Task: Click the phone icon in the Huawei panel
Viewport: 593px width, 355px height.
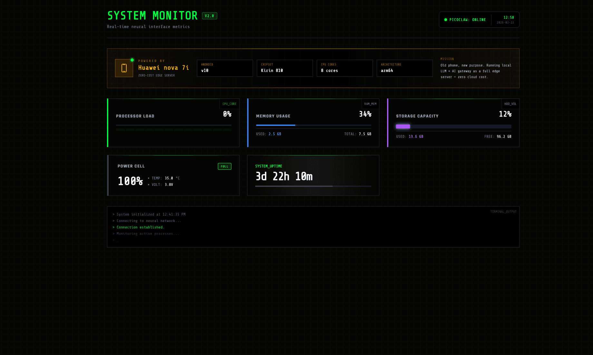Action: coord(124,68)
